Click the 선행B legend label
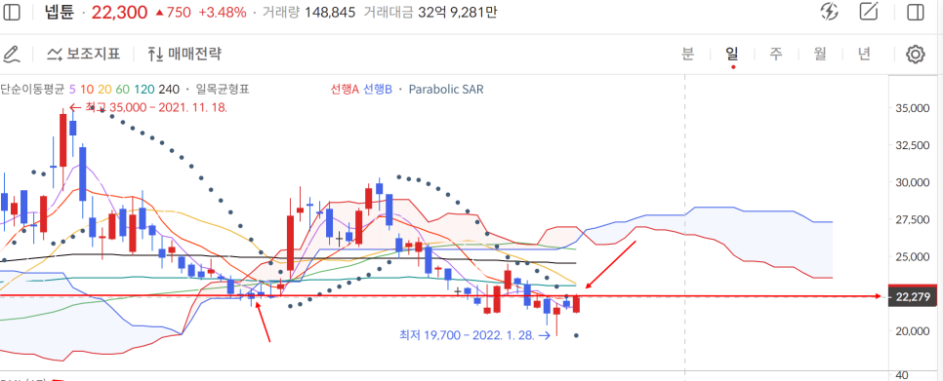Screen dimensions: 943x381 pos(377,90)
